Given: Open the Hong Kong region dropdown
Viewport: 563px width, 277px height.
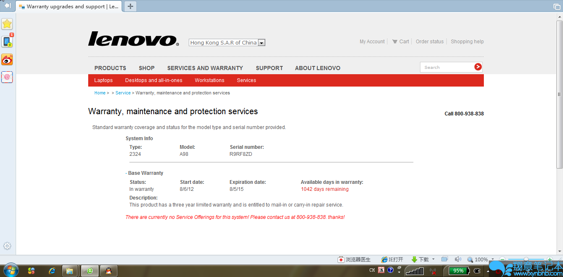Looking at the screenshot, I should coord(261,42).
